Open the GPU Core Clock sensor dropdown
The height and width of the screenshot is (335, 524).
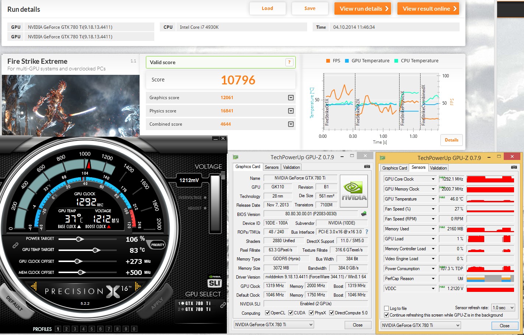[x=433, y=179]
